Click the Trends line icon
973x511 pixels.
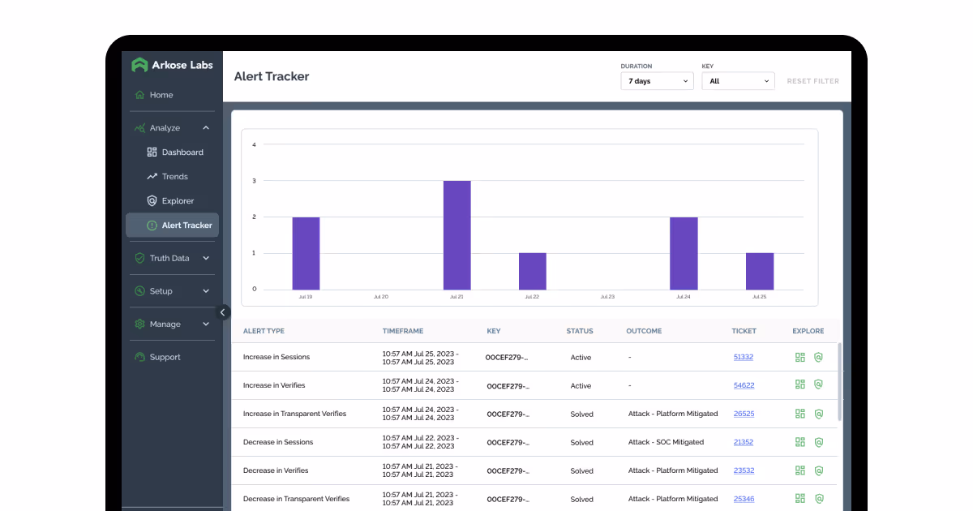click(152, 177)
